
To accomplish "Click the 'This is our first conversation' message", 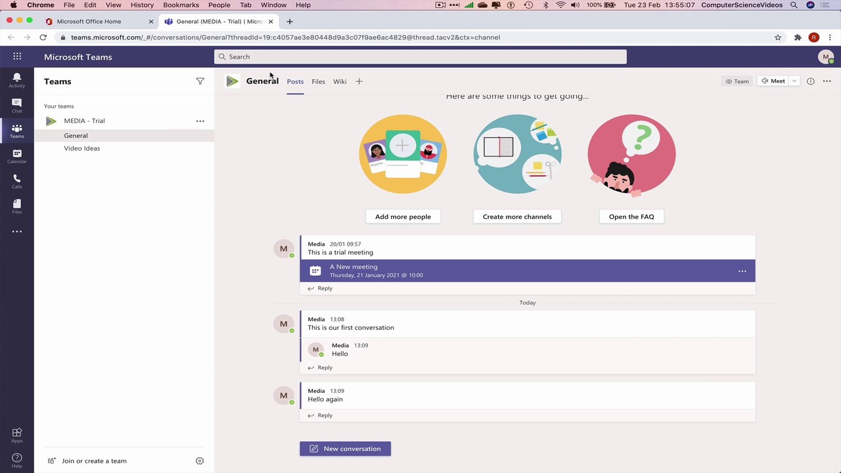I will pyautogui.click(x=351, y=328).
